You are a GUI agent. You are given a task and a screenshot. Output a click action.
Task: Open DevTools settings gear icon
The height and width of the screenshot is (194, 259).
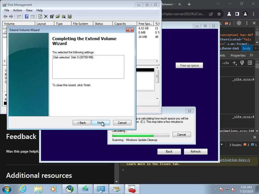[x=239, y=23]
